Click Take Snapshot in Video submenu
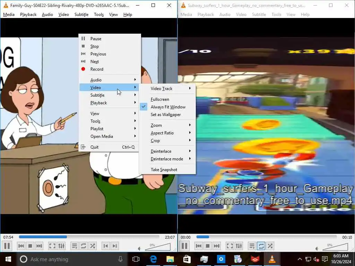The width and height of the screenshot is (355, 266). click(x=167, y=170)
